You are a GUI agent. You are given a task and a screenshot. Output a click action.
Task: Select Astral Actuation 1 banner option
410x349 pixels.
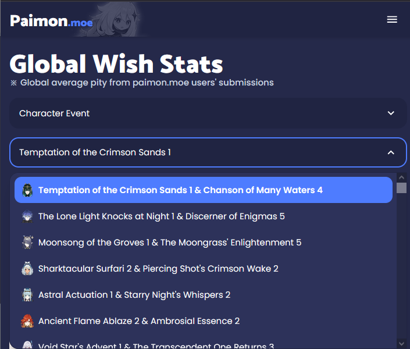click(x=204, y=294)
